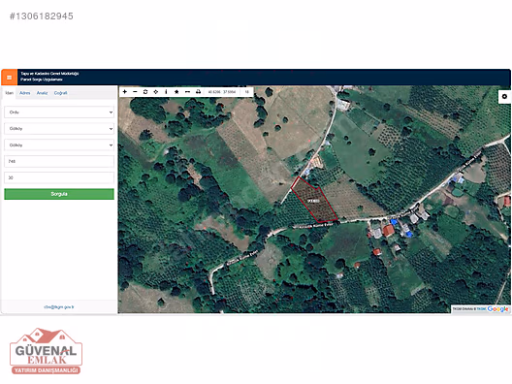The height and width of the screenshot is (384, 512).
Task: Click the info icon in map toolbar
Action: [x=166, y=92]
